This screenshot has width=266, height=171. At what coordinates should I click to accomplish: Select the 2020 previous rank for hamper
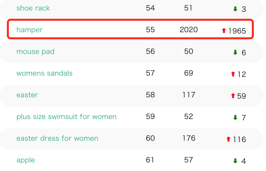click(x=189, y=30)
